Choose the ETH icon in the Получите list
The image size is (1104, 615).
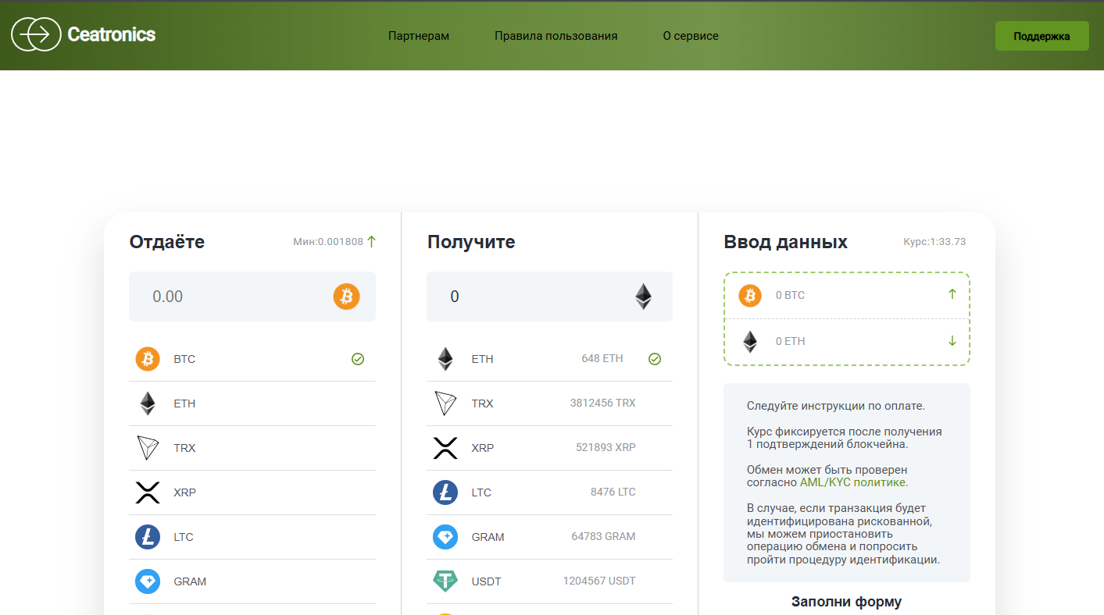coord(445,359)
